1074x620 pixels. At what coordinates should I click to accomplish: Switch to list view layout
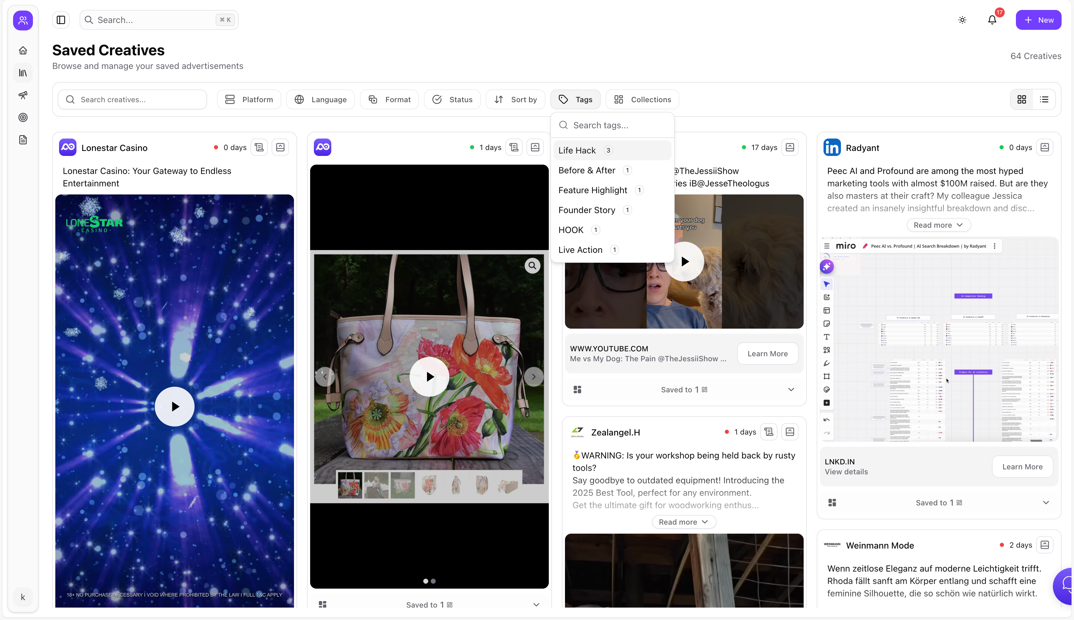point(1044,100)
